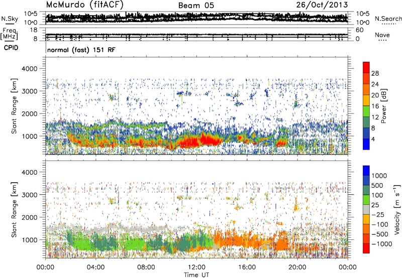Click the '500' tick on the Velocity colorbar

378,185
